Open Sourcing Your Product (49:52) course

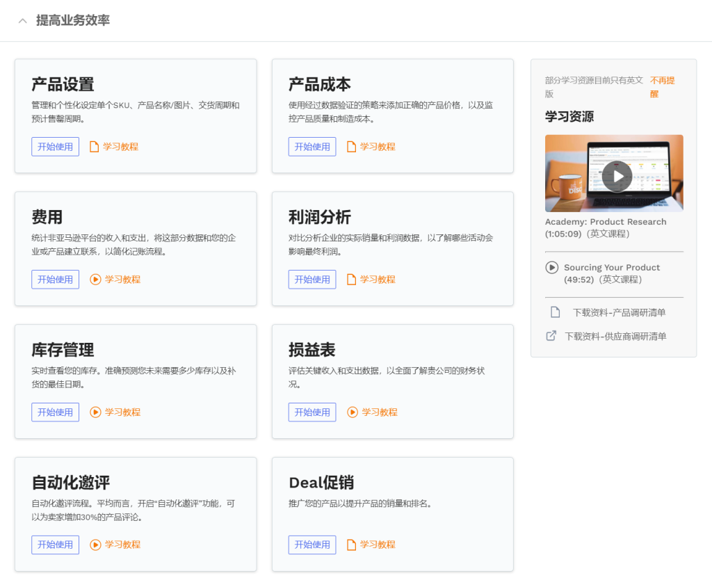[612, 273]
